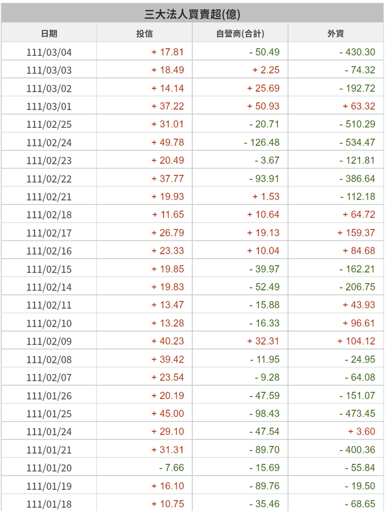Click 自營商 value +50.93

(x=263, y=106)
